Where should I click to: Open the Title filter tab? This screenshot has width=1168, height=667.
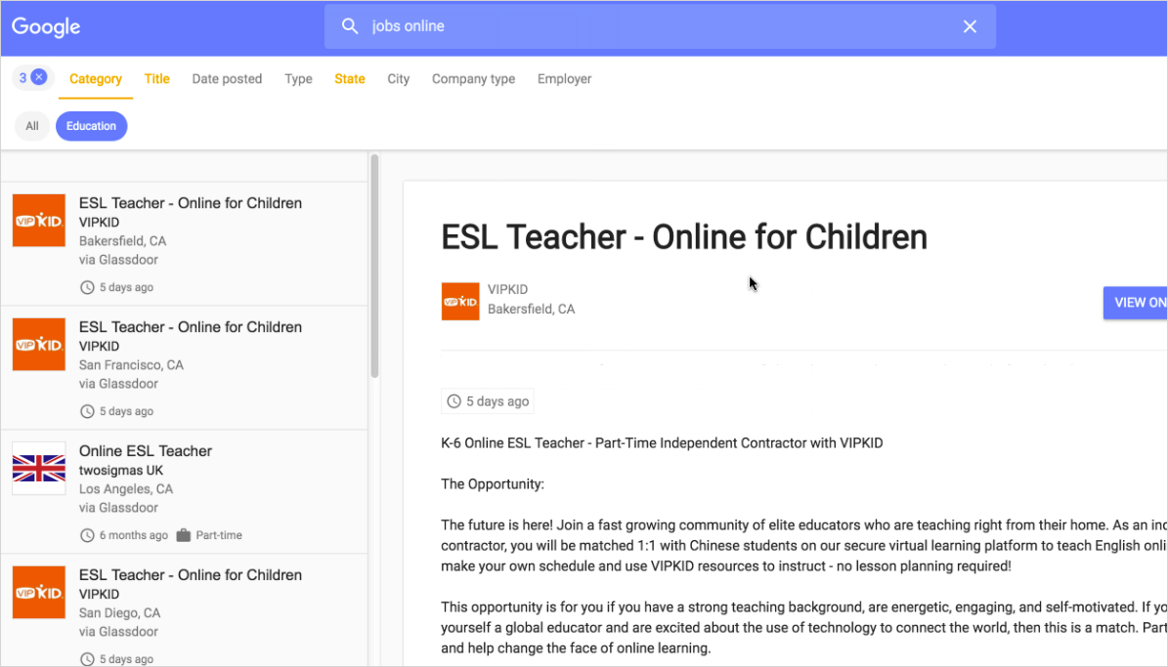pos(156,79)
